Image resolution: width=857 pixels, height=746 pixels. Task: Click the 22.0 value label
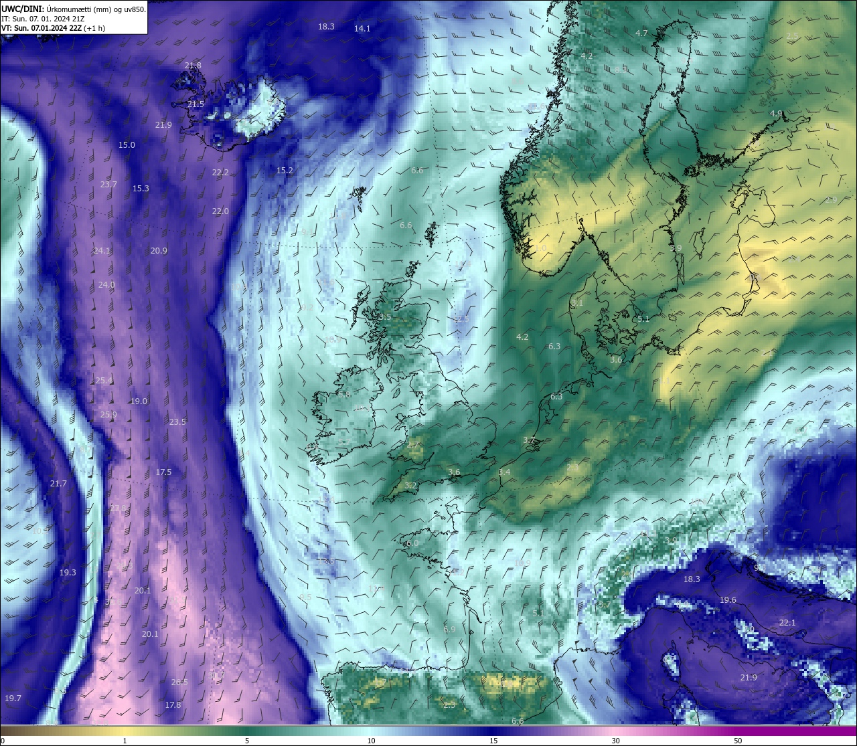click(220, 211)
